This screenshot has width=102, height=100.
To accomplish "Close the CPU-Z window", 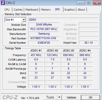I will (97, 3).
